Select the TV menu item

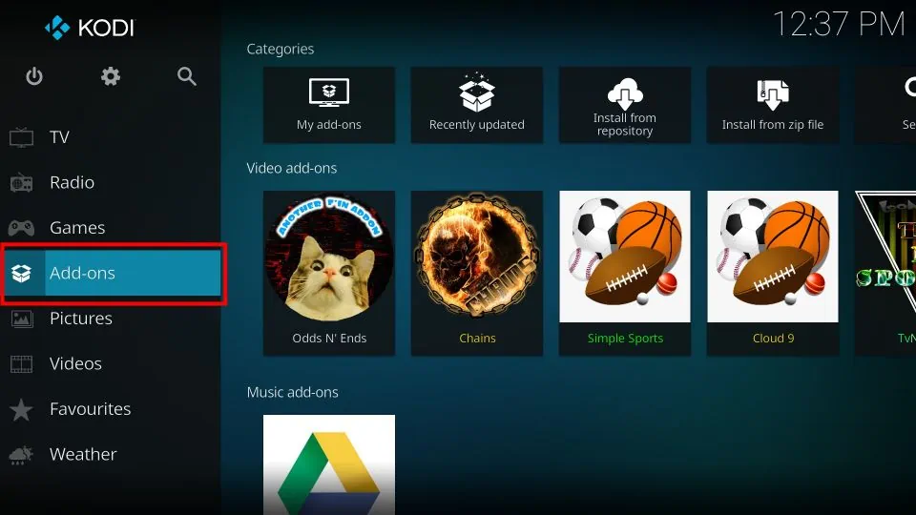click(x=111, y=137)
